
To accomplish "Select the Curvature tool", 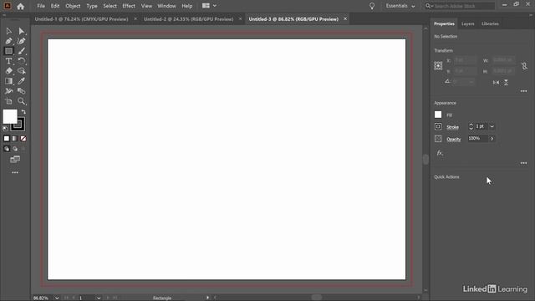I will tap(21, 41).
